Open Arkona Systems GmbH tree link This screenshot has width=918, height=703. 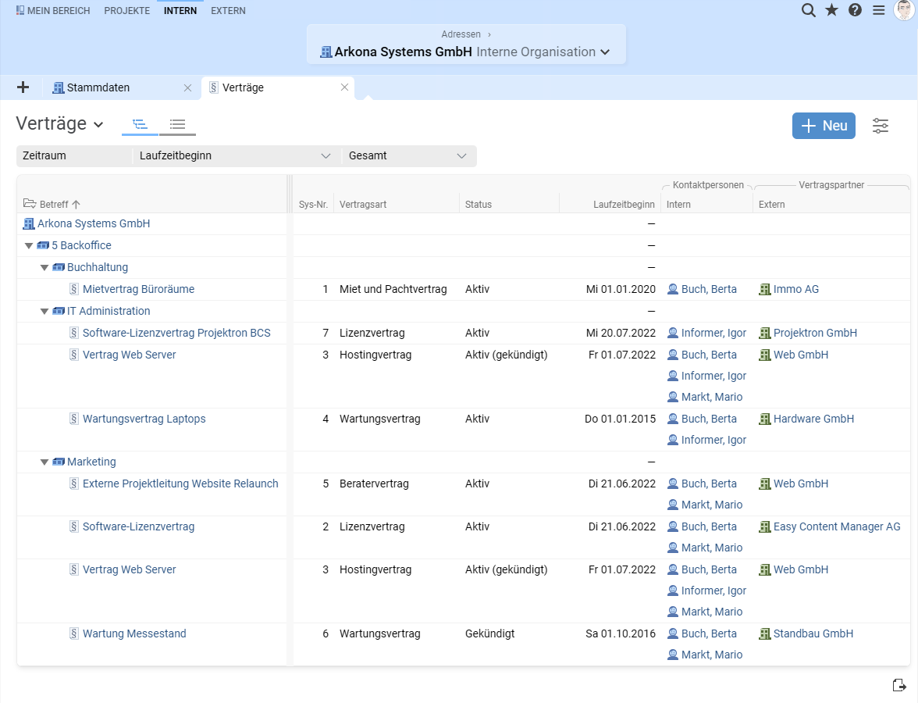pyautogui.click(x=94, y=223)
